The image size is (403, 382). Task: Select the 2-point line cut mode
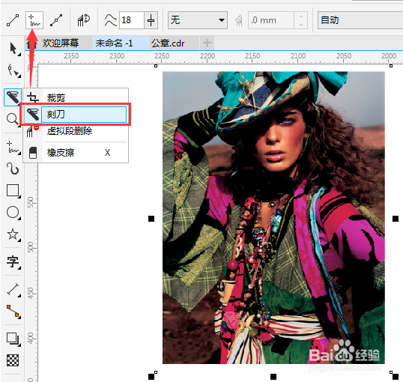[13, 20]
